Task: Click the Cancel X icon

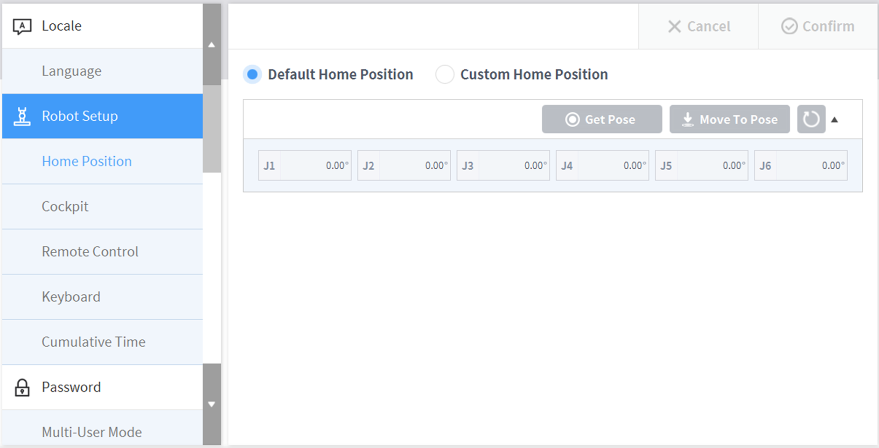Action: (674, 27)
